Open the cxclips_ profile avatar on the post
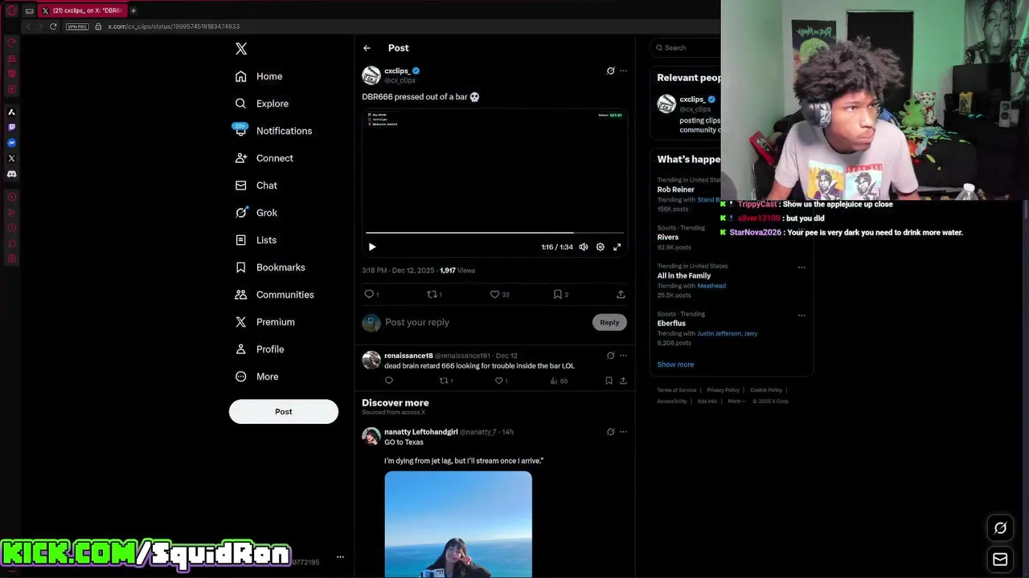Screen dimensions: 1029x578 371,75
